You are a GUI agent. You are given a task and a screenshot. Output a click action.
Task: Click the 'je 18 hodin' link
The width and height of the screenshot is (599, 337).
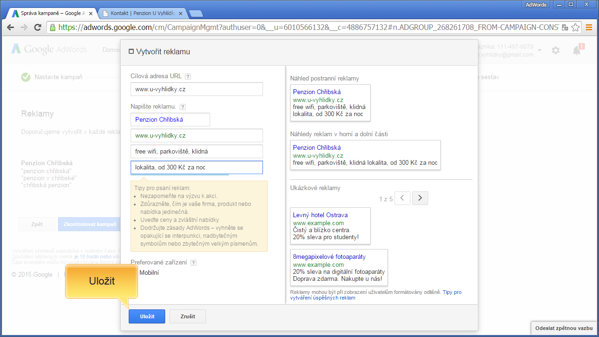tap(86, 257)
